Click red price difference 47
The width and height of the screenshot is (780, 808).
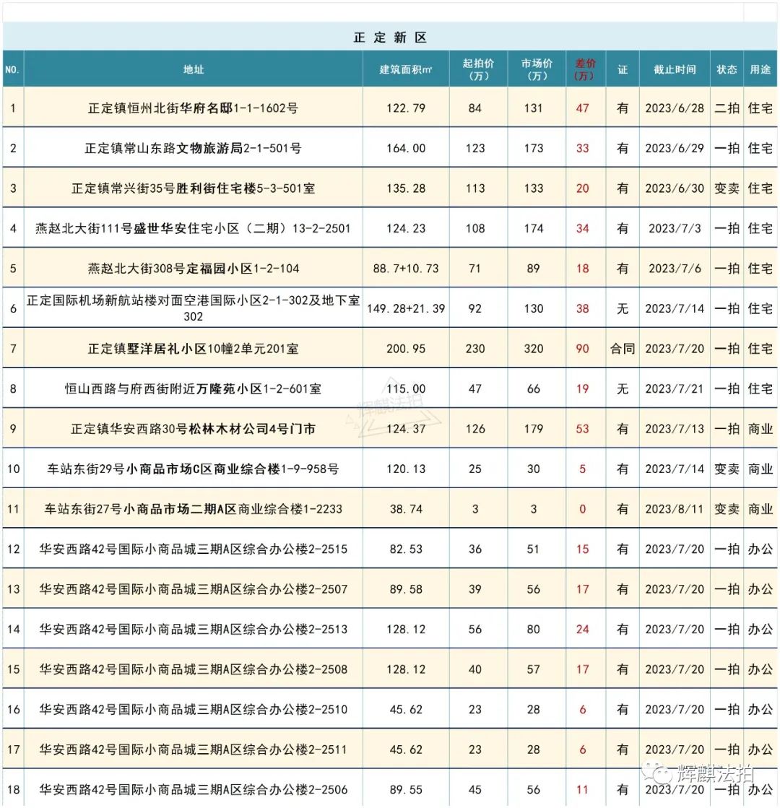582,108
